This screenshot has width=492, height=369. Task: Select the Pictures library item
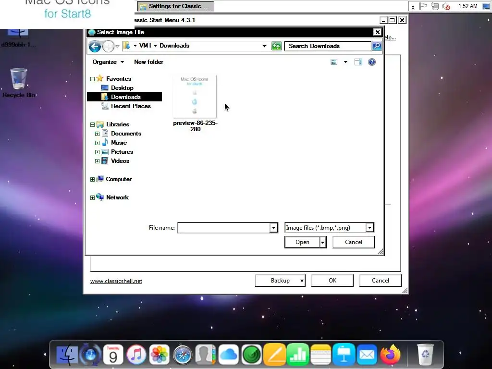coord(122,151)
